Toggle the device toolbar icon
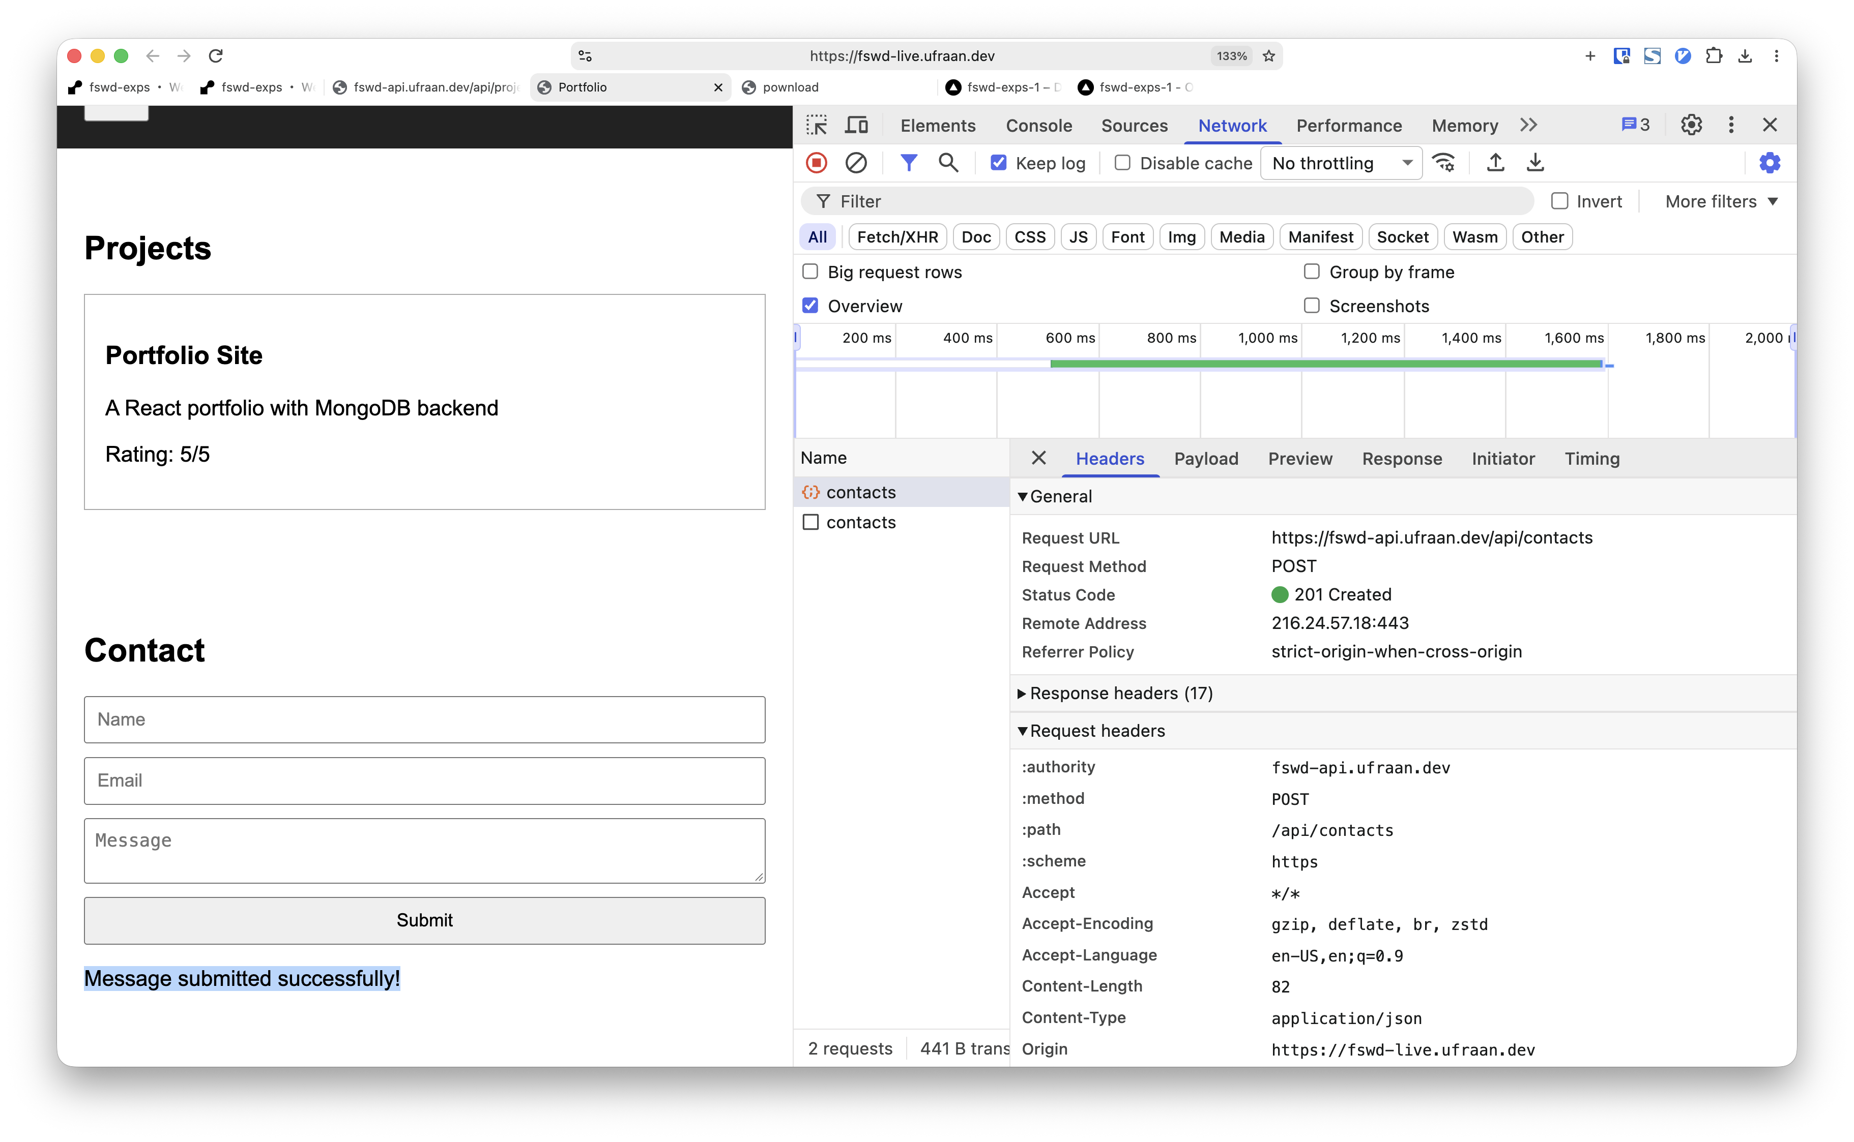This screenshot has height=1142, width=1854. (x=856, y=126)
